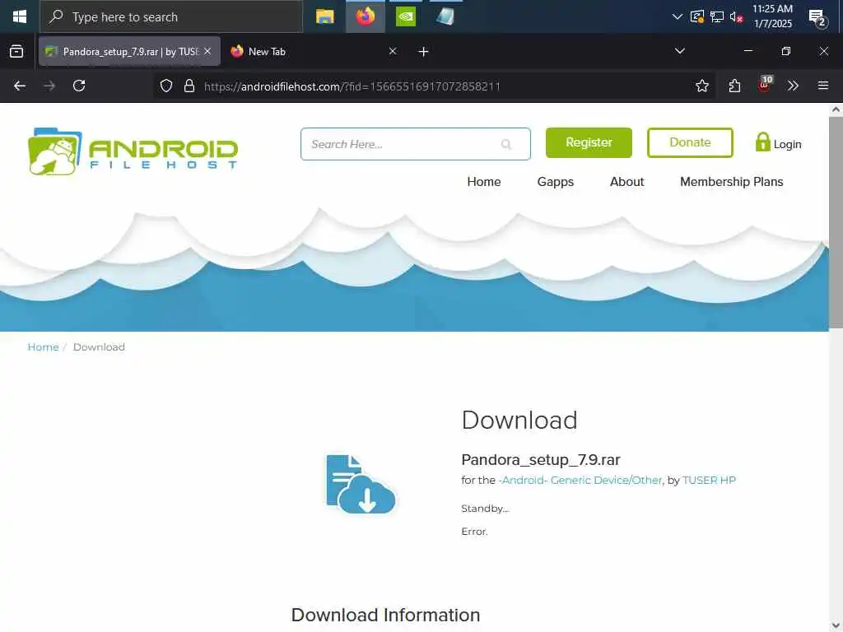Click the muted volume tray icon

(x=736, y=16)
